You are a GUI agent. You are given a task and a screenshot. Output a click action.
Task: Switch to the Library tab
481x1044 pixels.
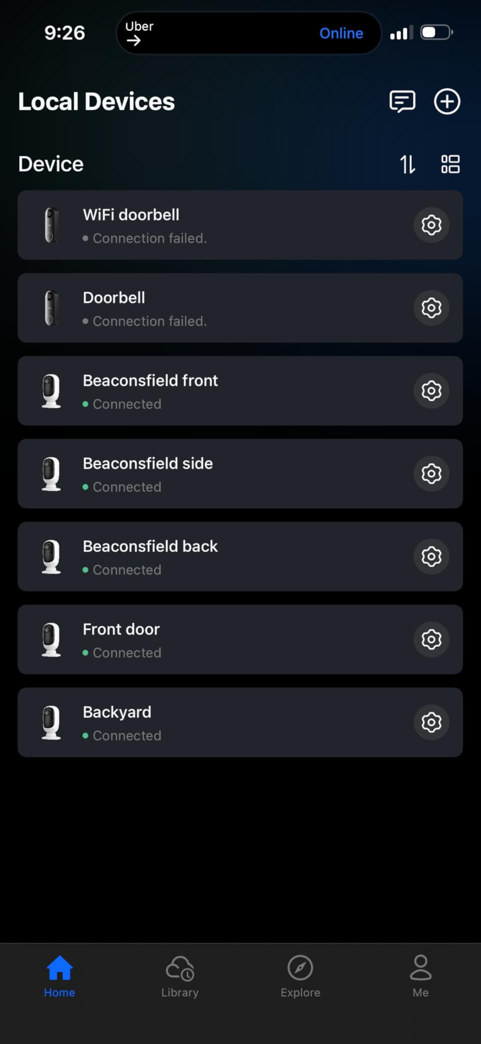180,976
